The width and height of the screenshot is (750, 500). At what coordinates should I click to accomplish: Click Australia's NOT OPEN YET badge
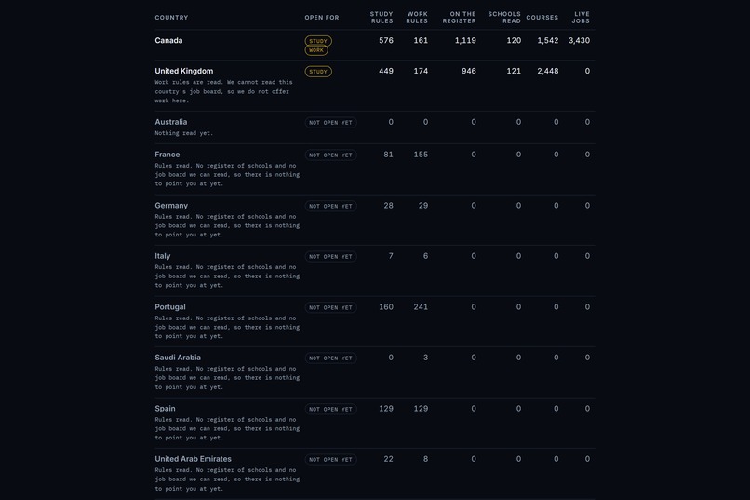pyautogui.click(x=330, y=123)
